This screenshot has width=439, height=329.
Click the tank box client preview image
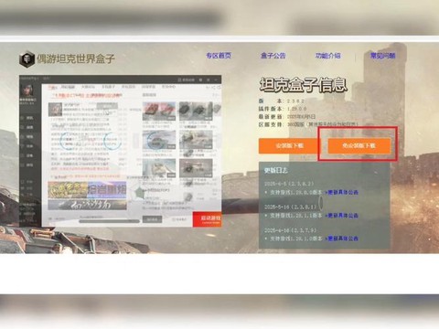point(120,151)
